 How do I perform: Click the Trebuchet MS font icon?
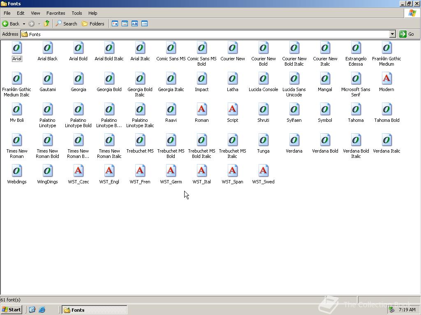click(x=140, y=140)
